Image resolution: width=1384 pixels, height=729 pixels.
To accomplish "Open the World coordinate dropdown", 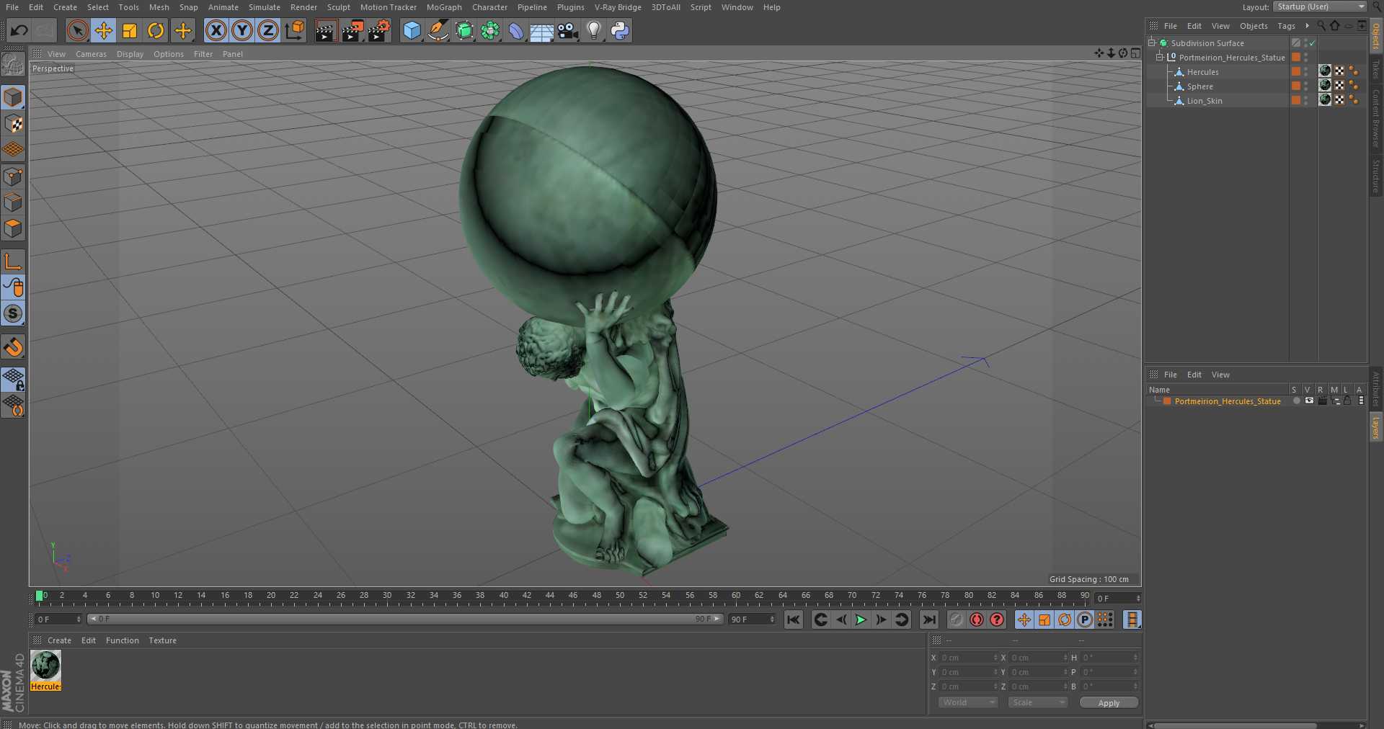I will click(968, 702).
